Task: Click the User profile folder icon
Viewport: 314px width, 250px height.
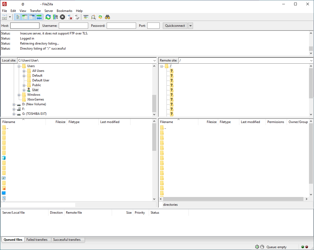Action: [29, 90]
